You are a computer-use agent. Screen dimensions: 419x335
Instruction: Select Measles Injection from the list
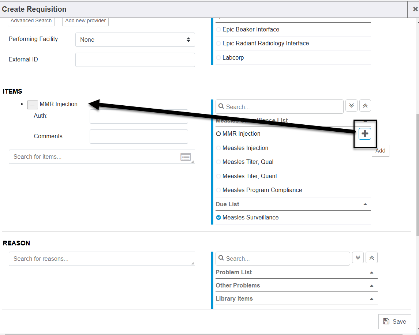point(245,148)
